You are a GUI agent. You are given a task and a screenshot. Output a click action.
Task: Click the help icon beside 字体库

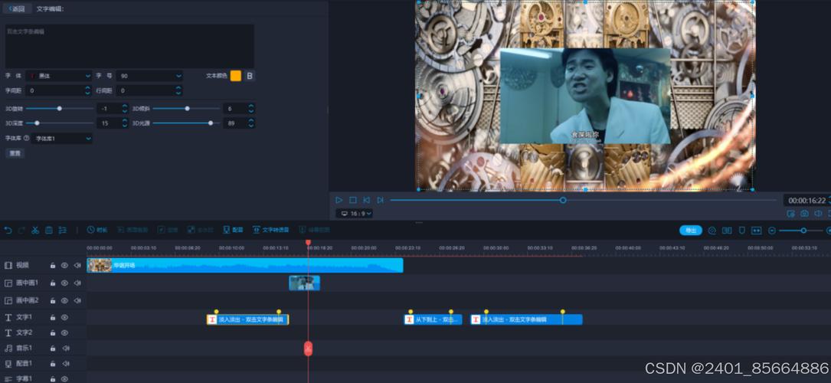coord(27,138)
